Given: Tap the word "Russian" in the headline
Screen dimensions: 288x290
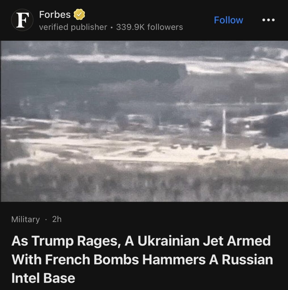Looking at the screenshot, I should click(247, 259).
